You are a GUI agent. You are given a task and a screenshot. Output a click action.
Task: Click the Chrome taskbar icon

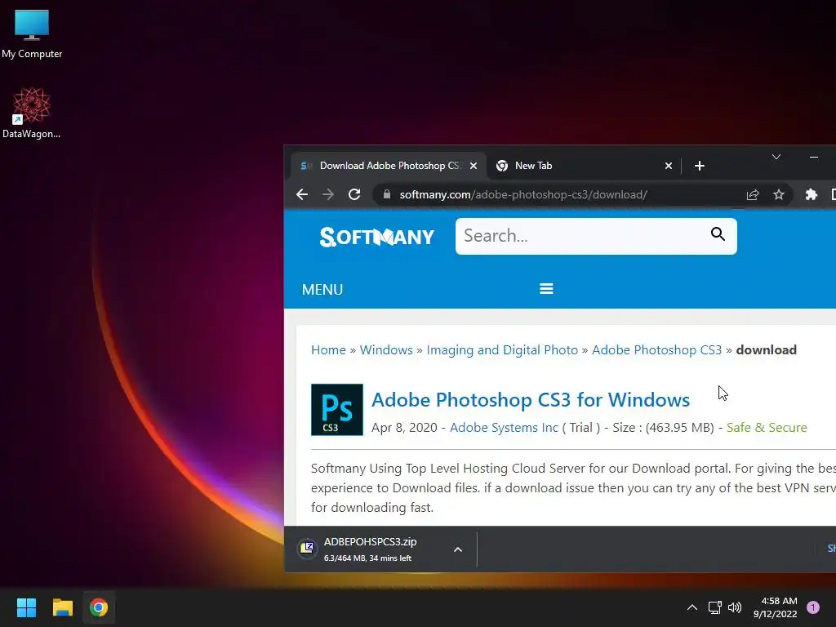[99, 607]
